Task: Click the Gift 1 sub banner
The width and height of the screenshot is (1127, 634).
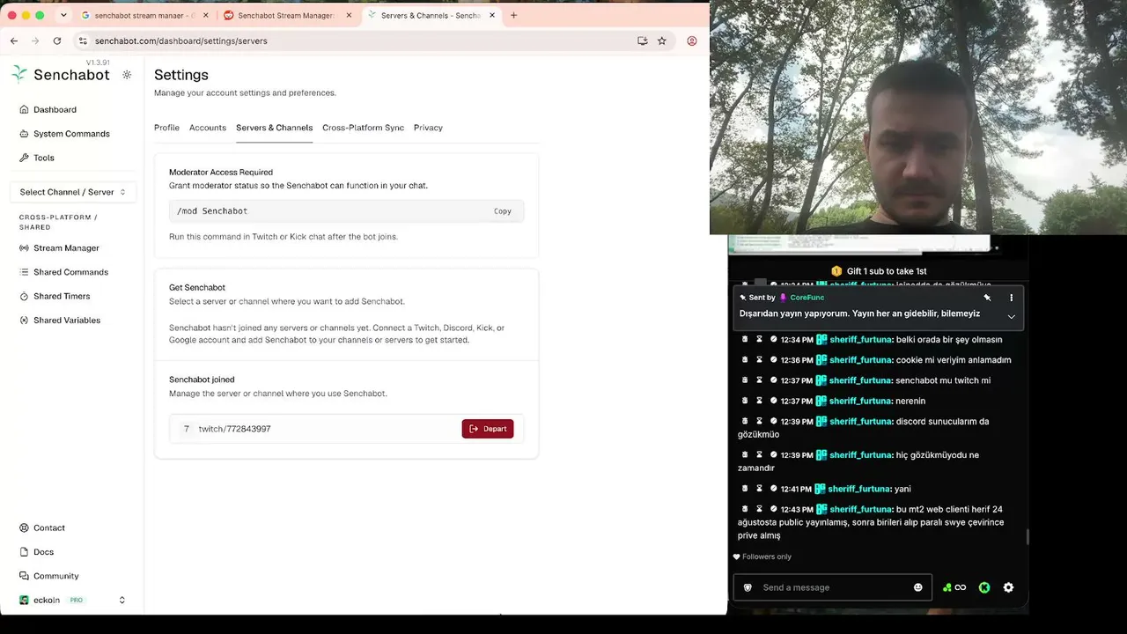Action: point(879,271)
